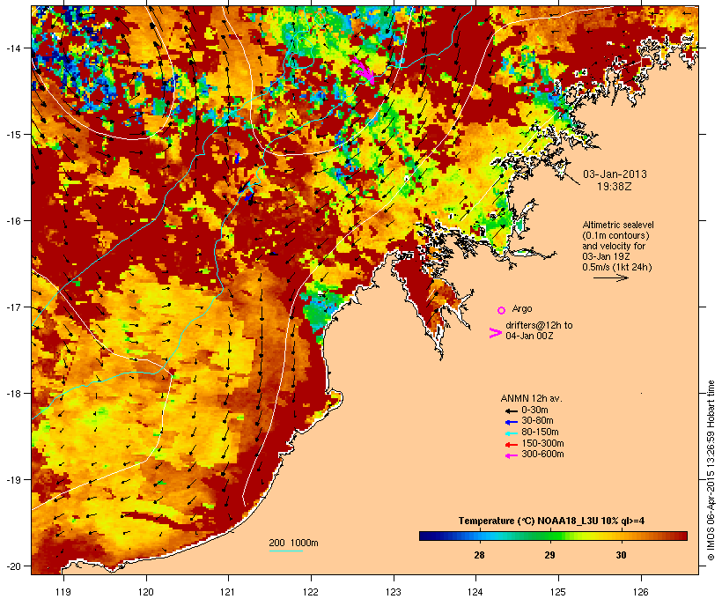Click the blue 30-80m legend arrow

[x=511, y=422]
